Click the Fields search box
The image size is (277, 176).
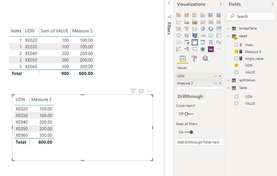tap(251, 16)
